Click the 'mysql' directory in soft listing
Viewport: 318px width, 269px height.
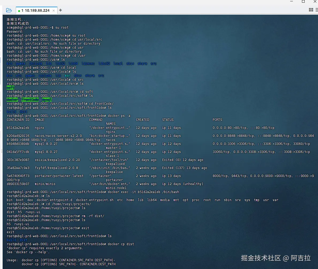pos(47,99)
